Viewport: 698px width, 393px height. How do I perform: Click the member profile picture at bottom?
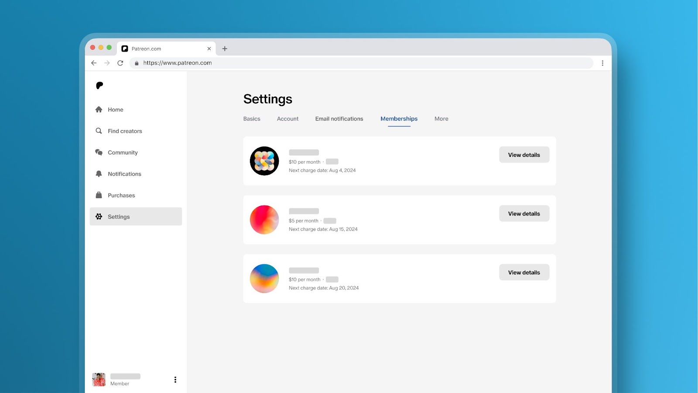click(99, 379)
